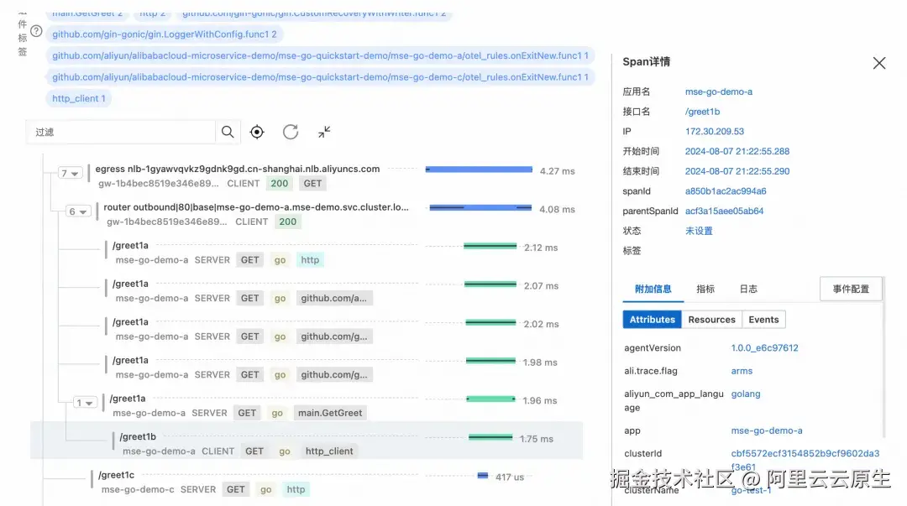Expand the span group showing count 7
This screenshot has width=907, height=506.
(x=69, y=172)
